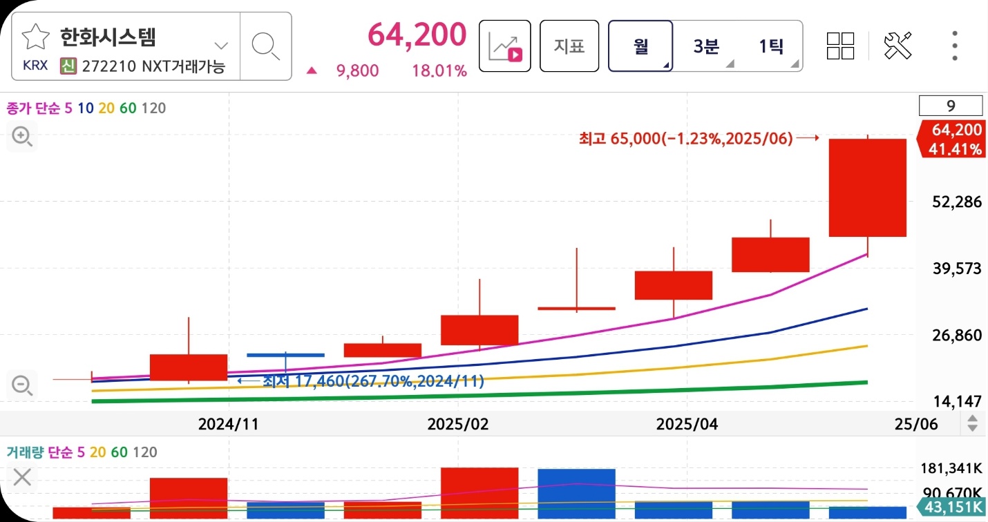Click the 2024/11 date axis label
This screenshot has width=988, height=522.
[228, 424]
